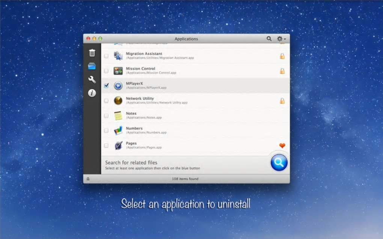The width and height of the screenshot is (383, 239).
Task: Check the Network Utility checkbox
Action: (106, 101)
